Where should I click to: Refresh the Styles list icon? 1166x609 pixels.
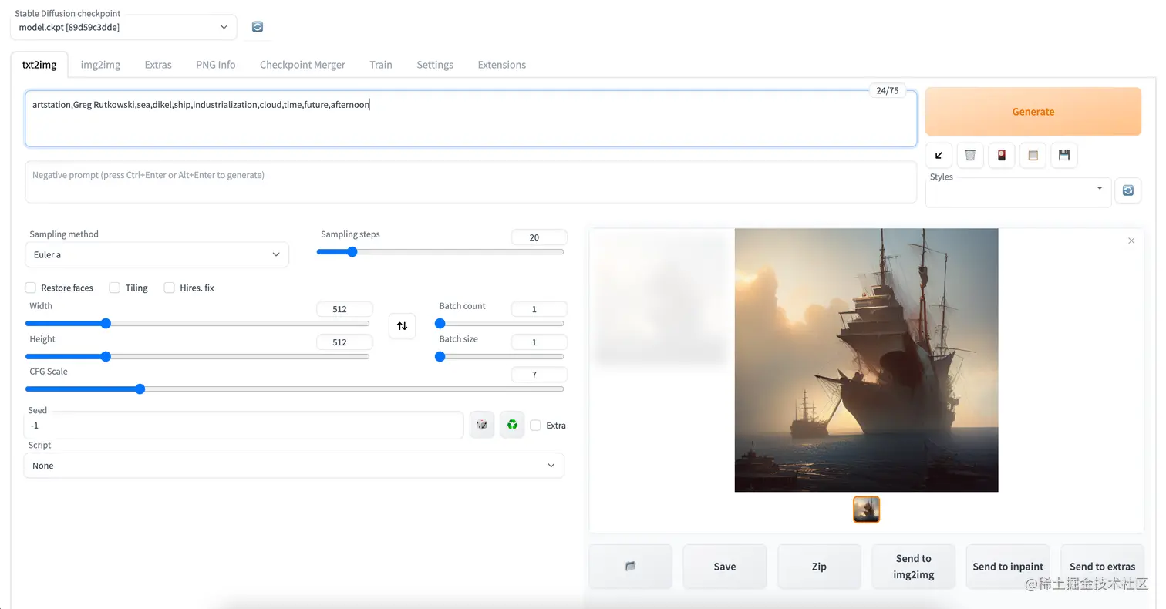[x=1128, y=190]
